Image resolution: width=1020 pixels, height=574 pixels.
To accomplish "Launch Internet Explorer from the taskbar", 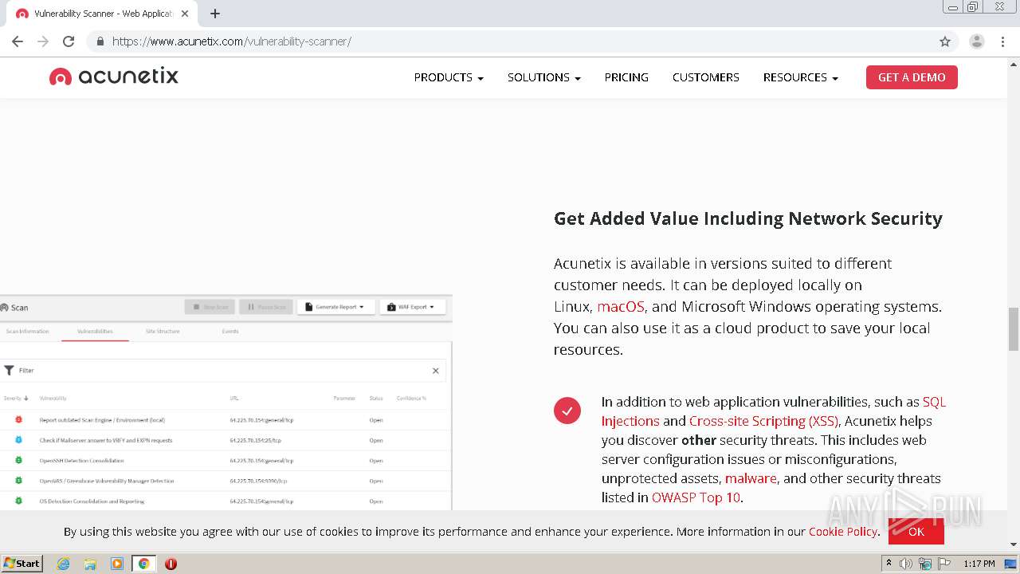I will (64, 564).
